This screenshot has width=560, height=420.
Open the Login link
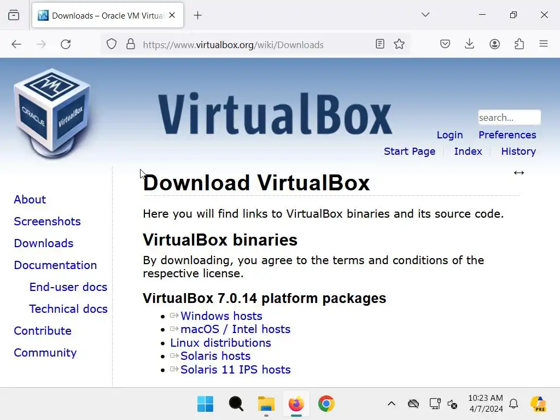coord(450,135)
